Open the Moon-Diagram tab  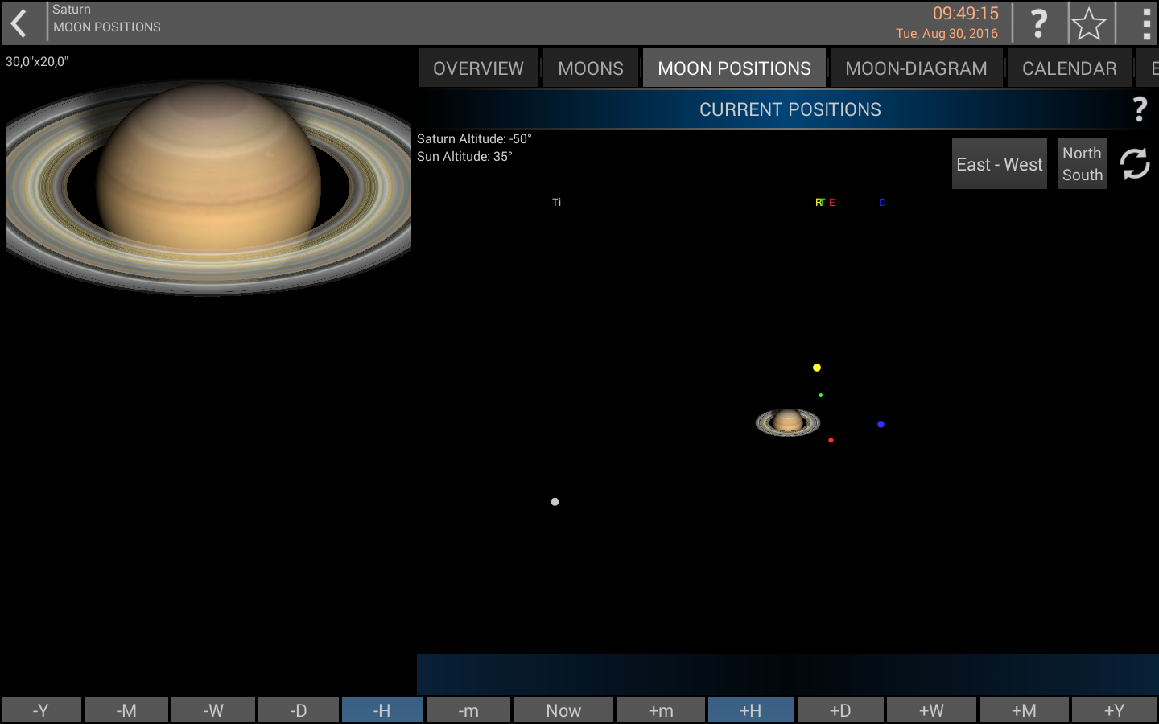[916, 68]
